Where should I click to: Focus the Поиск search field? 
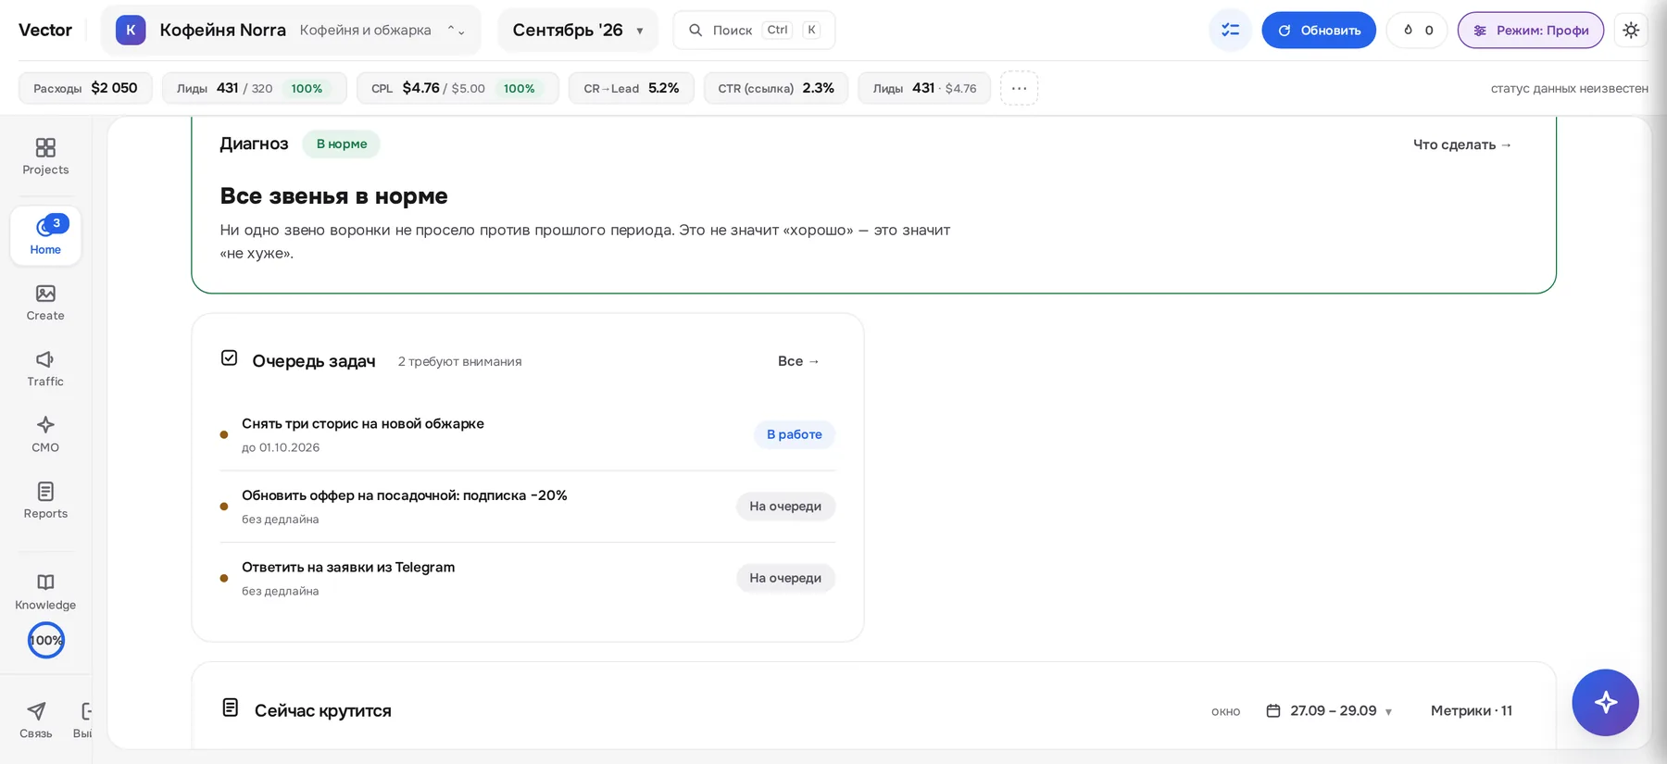(754, 31)
